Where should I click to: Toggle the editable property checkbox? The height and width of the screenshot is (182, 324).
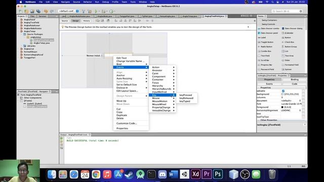click(283, 91)
